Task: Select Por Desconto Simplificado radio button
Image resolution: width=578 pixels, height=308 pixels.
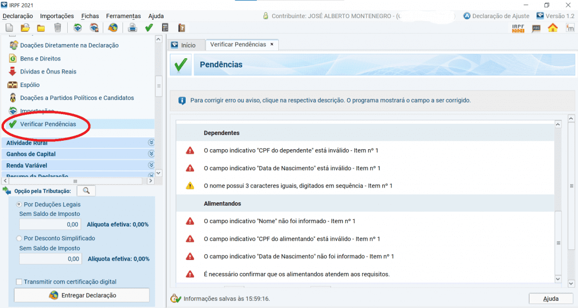Action: tap(19, 238)
